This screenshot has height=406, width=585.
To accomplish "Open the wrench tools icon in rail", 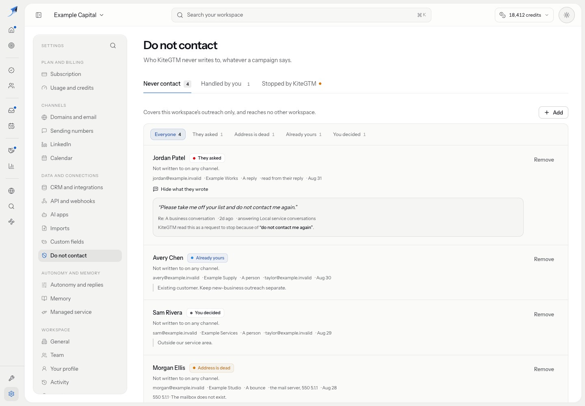I will 11,378.
